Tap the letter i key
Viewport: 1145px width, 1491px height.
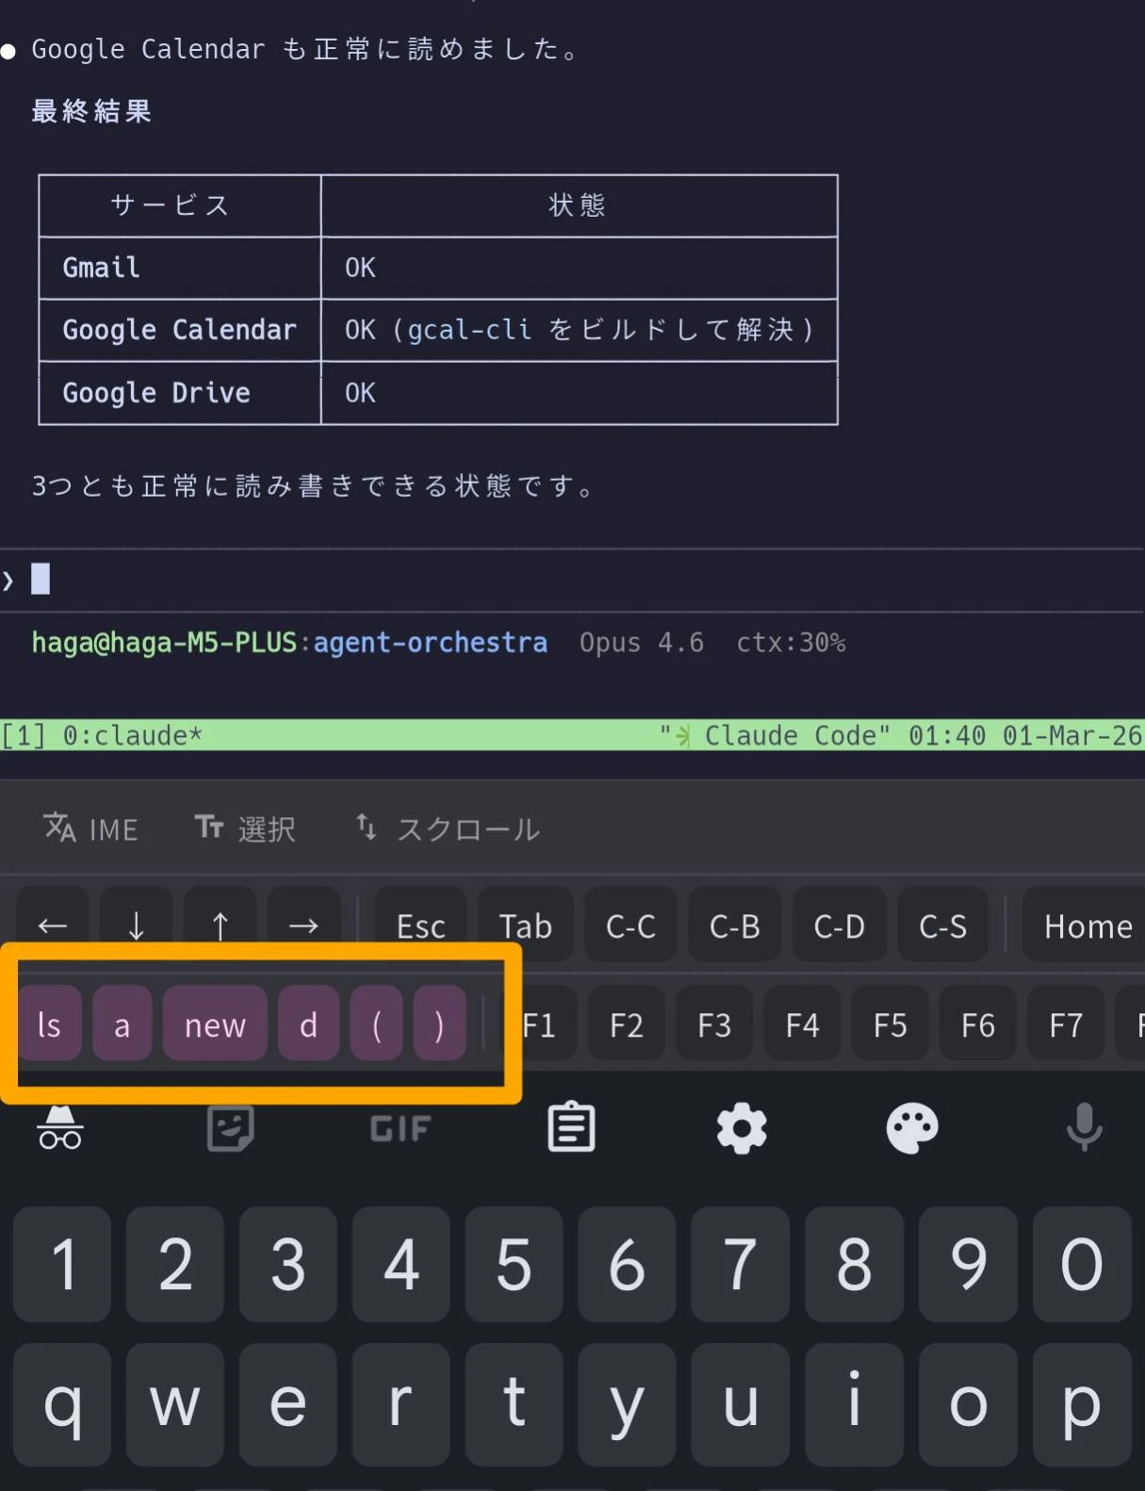(855, 1402)
